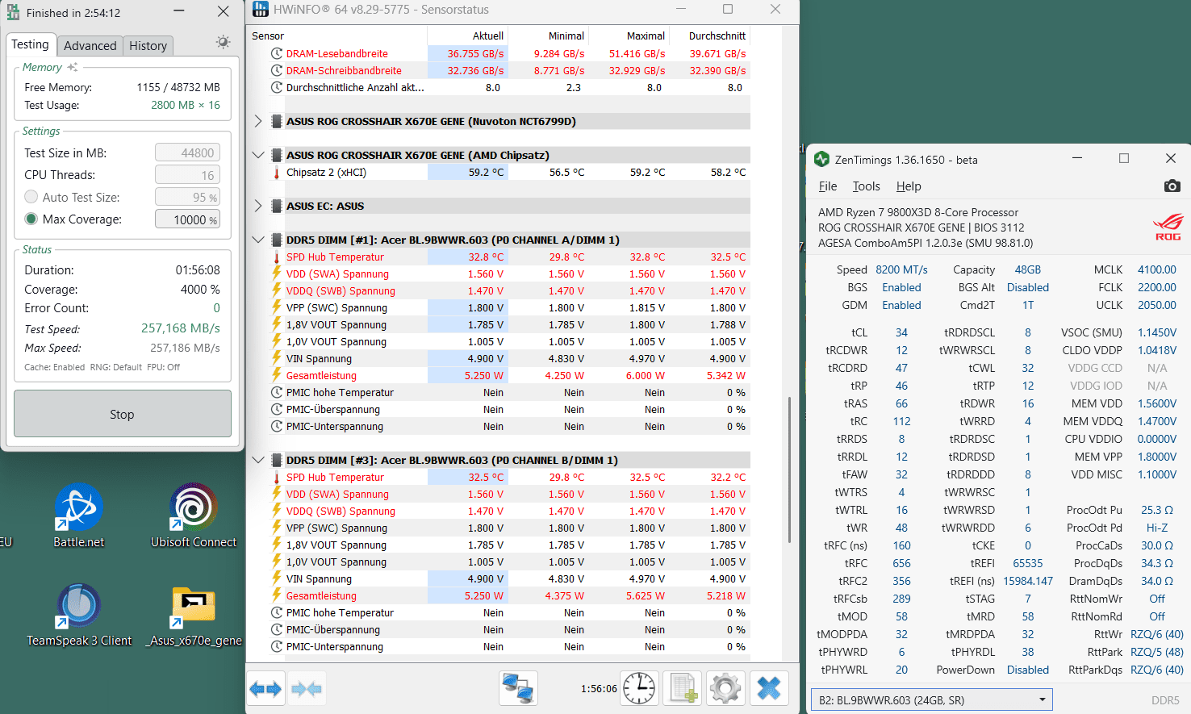Click thermometer icon of DIMM #3 SPD Hub Temperatur
The width and height of the screenshot is (1191, 714).
tap(277, 478)
